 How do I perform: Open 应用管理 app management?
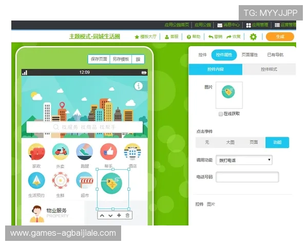pyautogui.click(x=257, y=25)
